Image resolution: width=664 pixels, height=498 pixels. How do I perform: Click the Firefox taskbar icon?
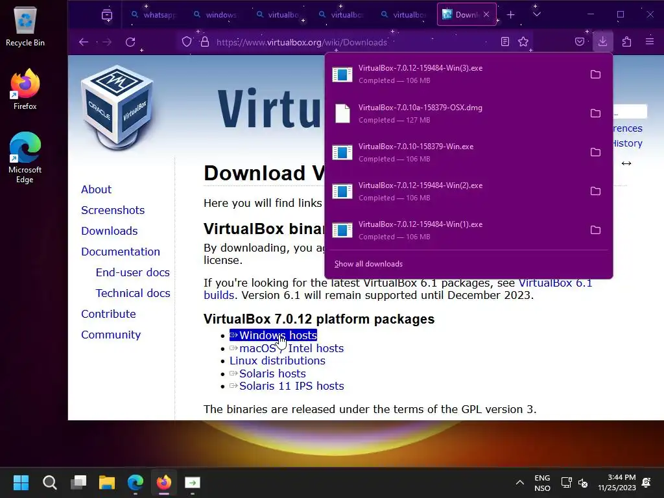(164, 482)
